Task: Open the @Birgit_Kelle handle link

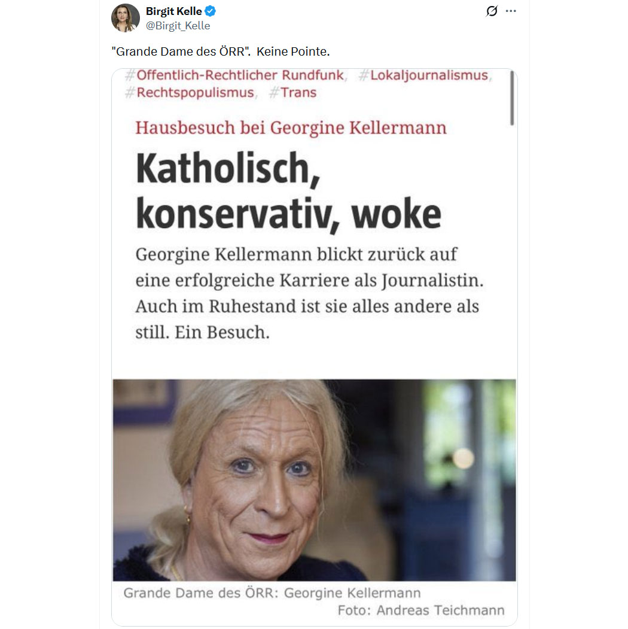Action: (x=178, y=26)
